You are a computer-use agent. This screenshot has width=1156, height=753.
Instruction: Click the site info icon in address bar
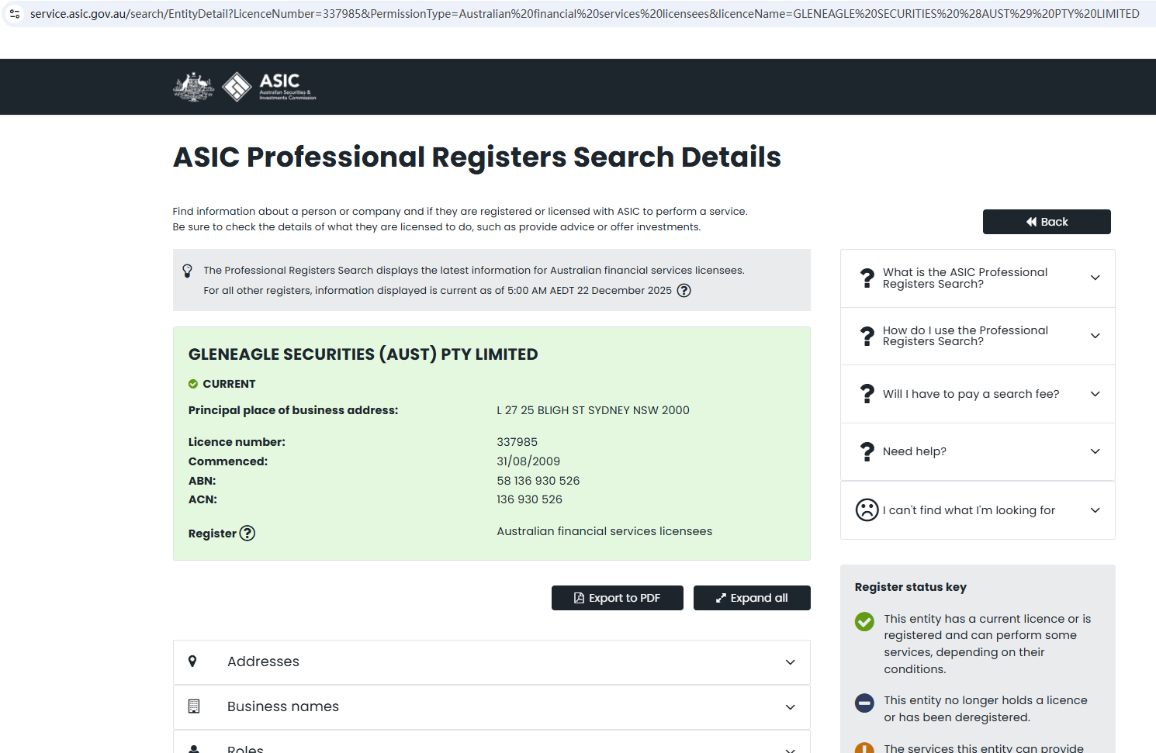click(x=15, y=14)
